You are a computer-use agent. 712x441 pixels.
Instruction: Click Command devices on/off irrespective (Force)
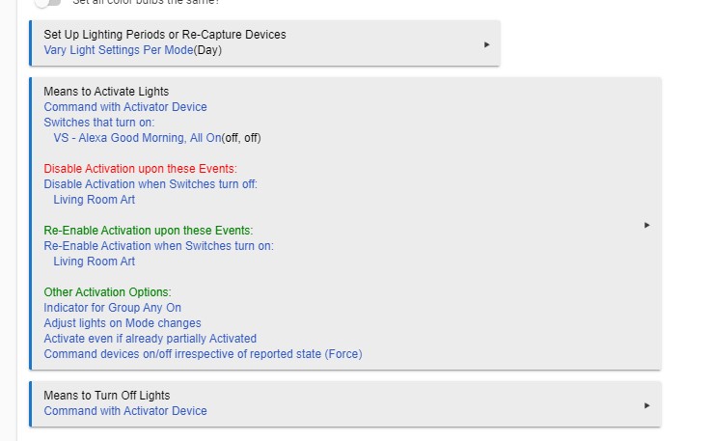point(203,354)
